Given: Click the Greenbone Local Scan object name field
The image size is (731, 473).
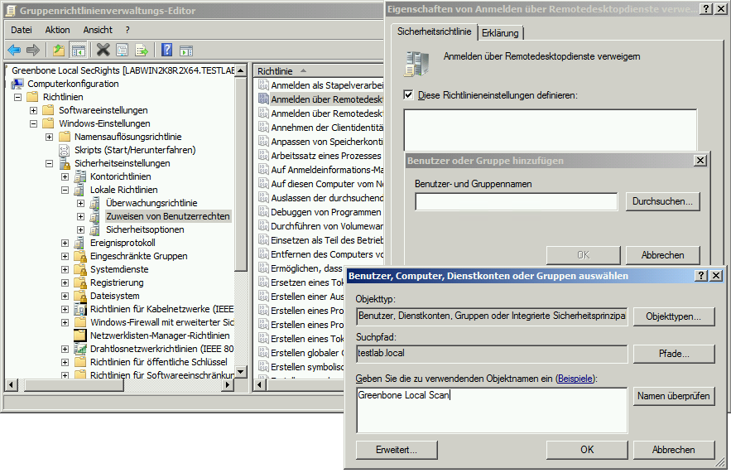Looking at the screenshot, I should 491,409.
